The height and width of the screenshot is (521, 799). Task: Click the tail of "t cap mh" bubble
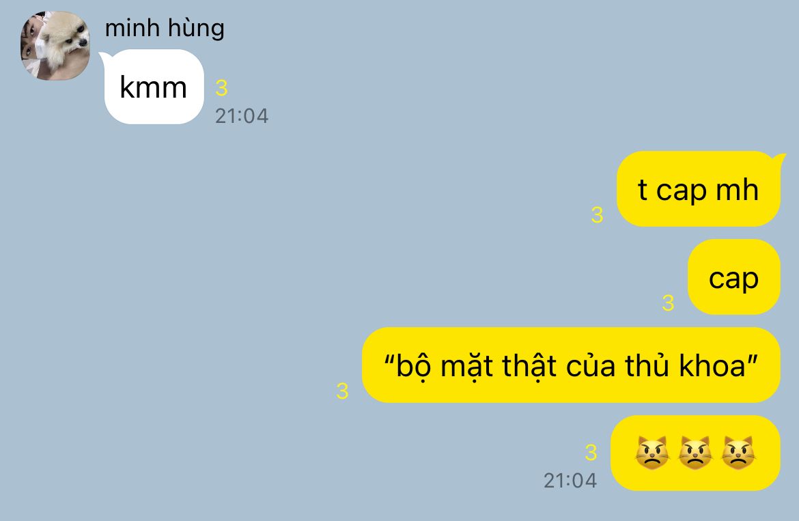point(779,159)
